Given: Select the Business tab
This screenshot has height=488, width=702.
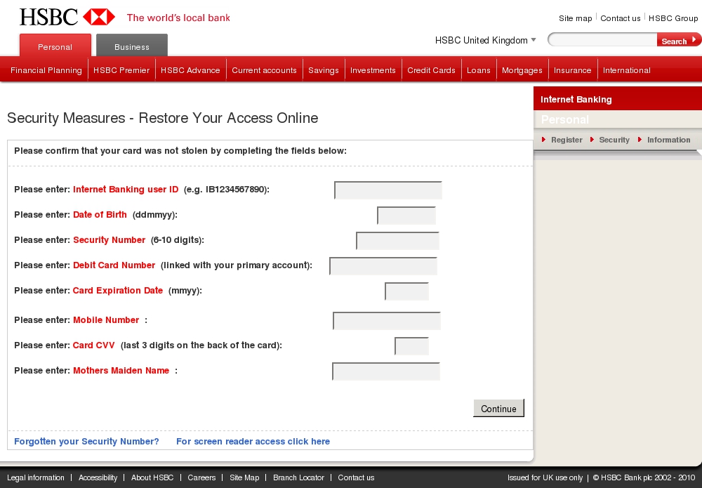Looking at the screenshot, I should 132,45.
